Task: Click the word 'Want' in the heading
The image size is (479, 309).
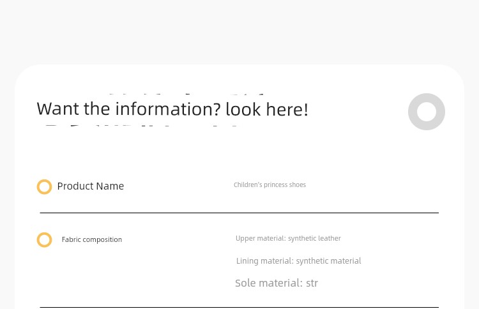Action: pos(58,109)
